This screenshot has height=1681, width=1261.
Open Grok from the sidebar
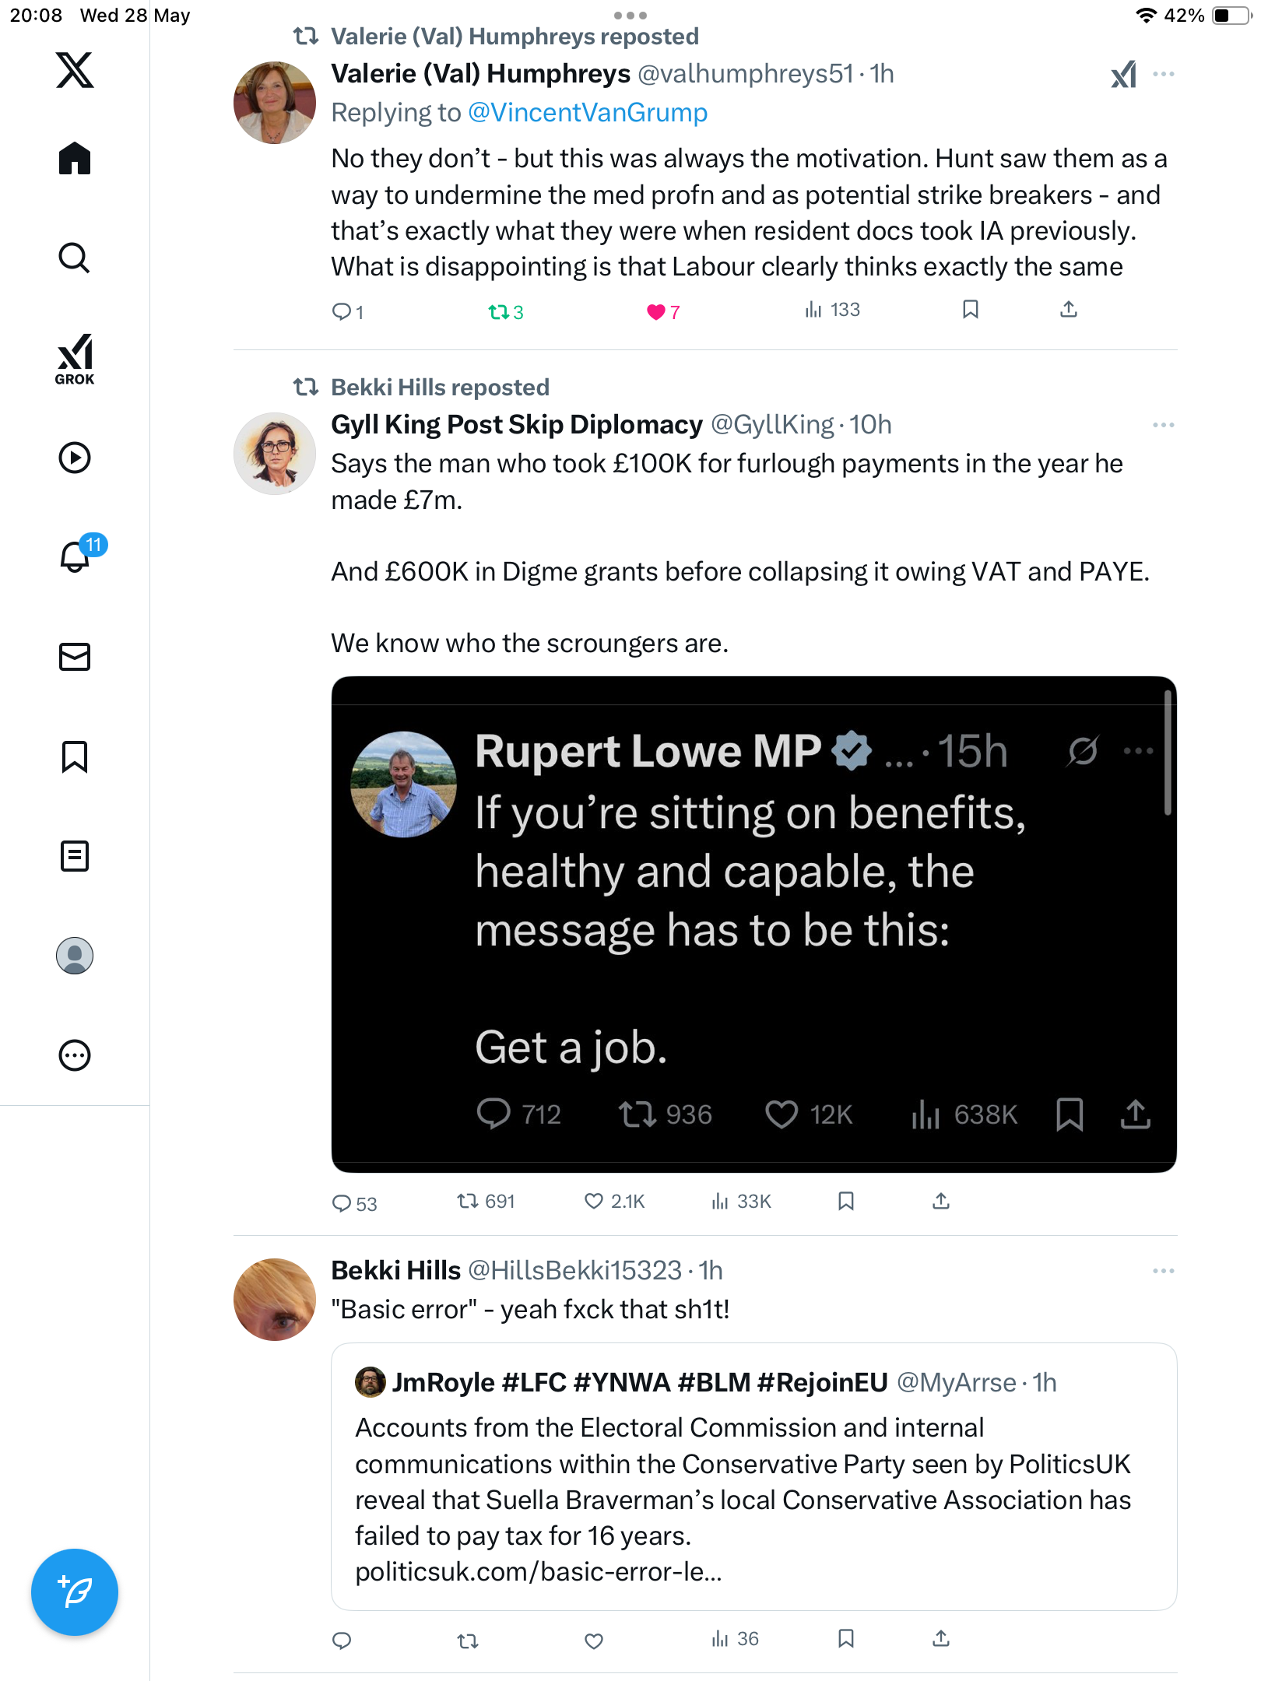click(75, 359)
